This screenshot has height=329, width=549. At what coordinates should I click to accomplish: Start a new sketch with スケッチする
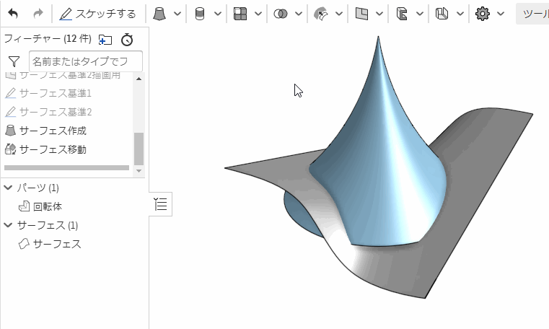coord(97,14)
